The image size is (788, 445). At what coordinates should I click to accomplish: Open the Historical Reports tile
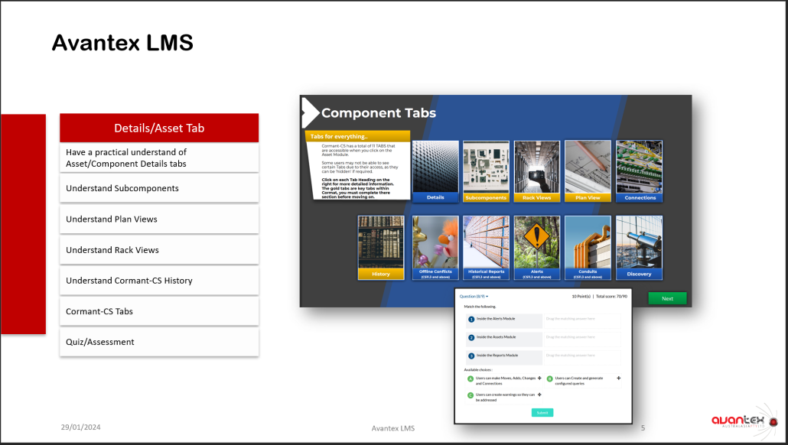(x=486, y=248)
